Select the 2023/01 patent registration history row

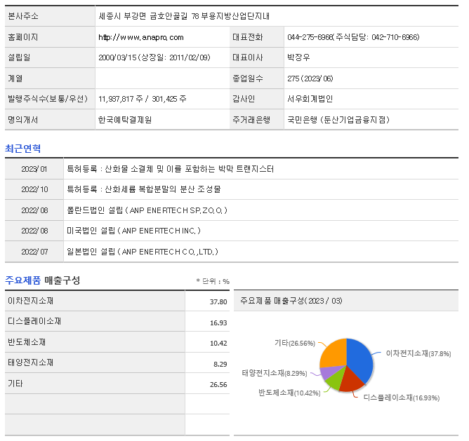232,169
